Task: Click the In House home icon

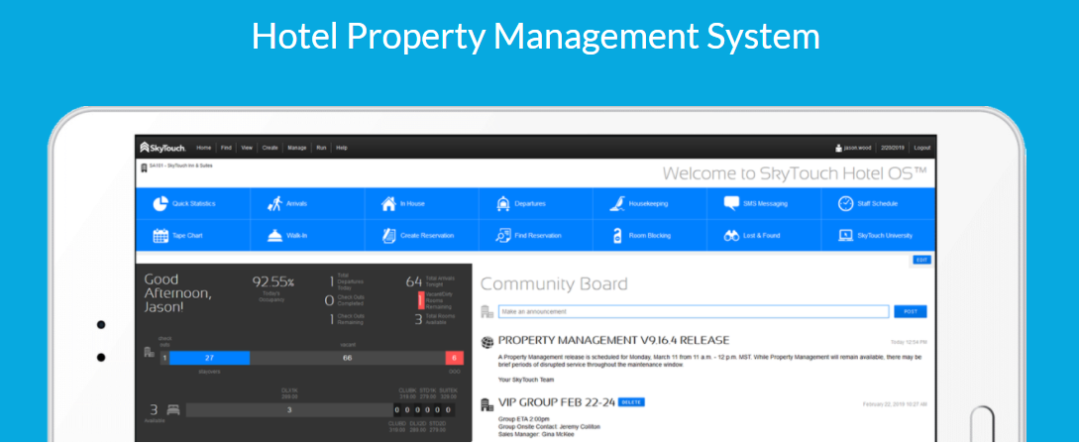Action: [x=388, y=203]
